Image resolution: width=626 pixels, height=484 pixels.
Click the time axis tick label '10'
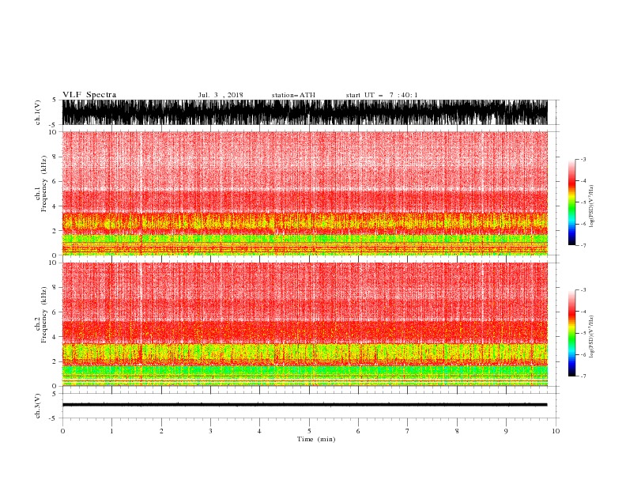(556, 431)
